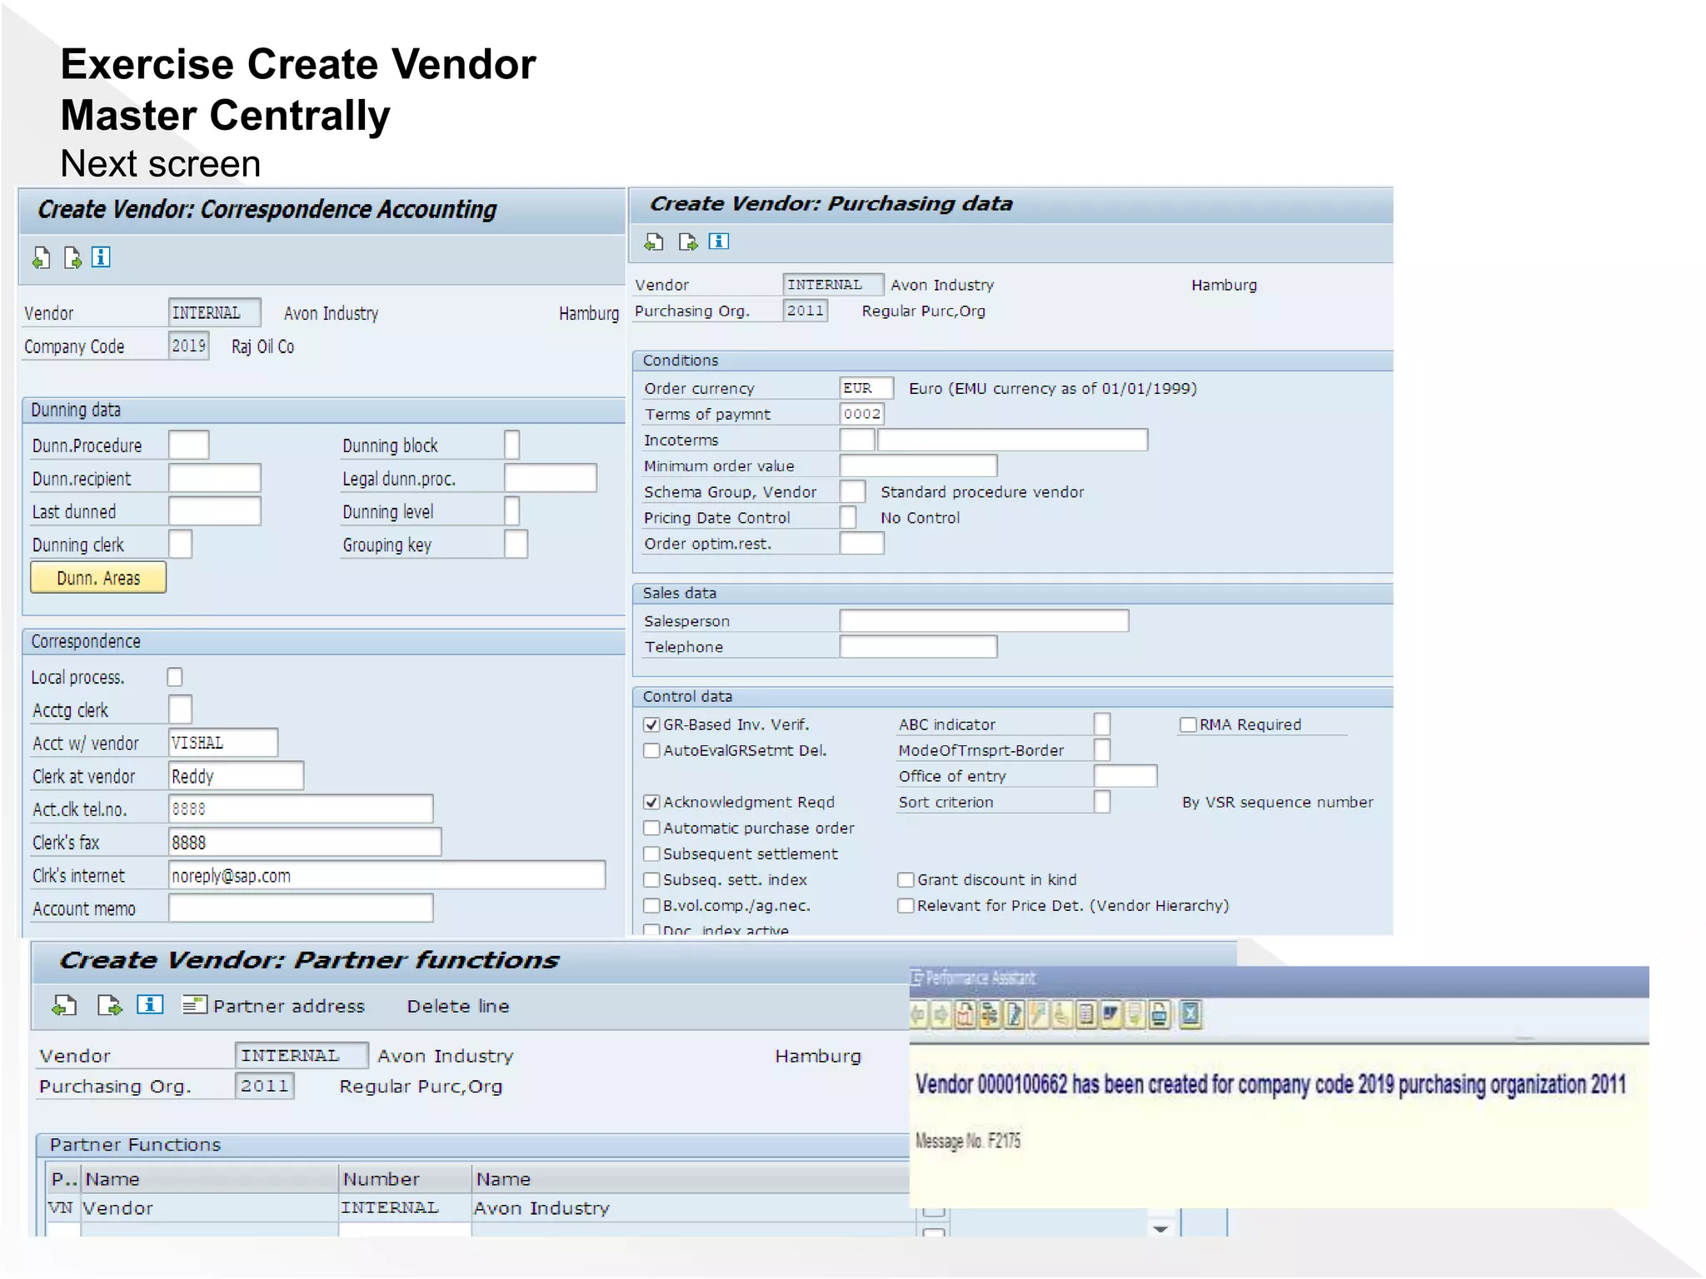Enable Relevant for Price Det. checkbox
This screenshot has width=1706, height=1279.
[905, 905]
